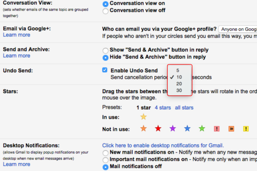Select Conversation view on
The width and height of the screenshot is (257, 171).
pyautogui.click(x=105, y=4)
